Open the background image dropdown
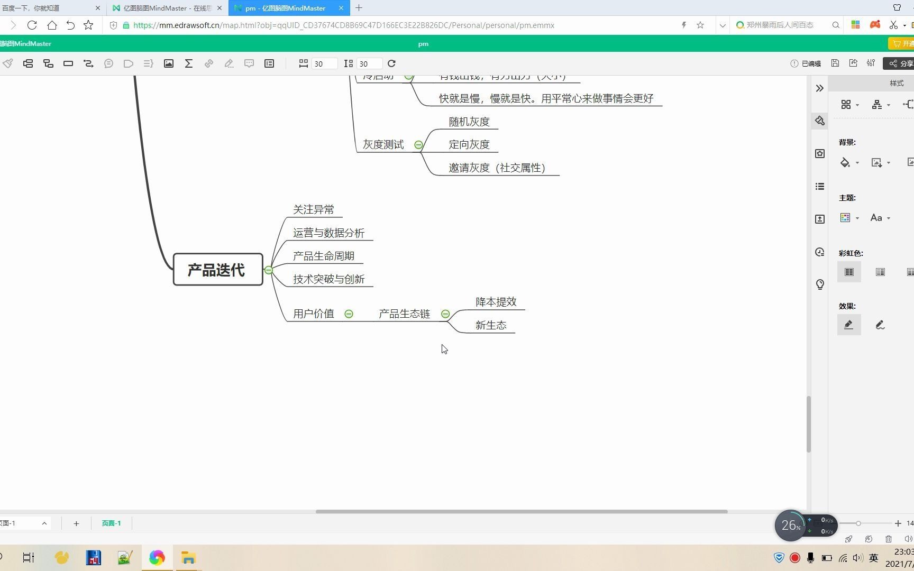 (x=881, y=162)
